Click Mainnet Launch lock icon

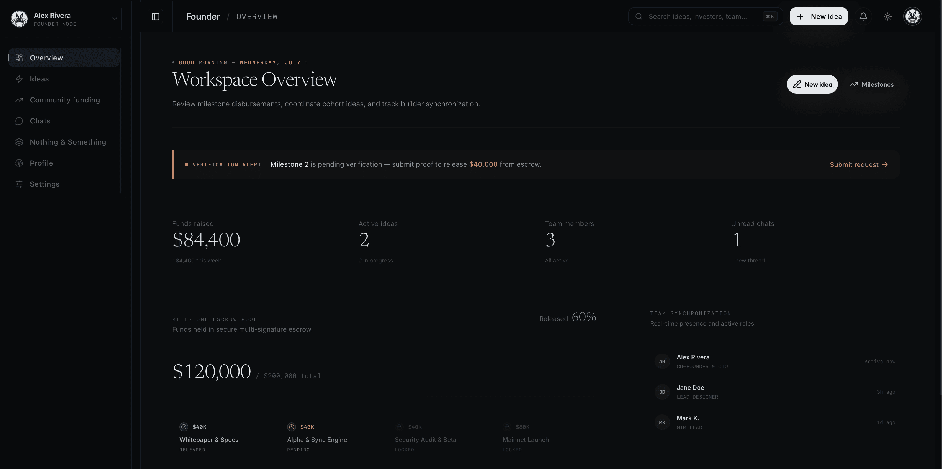pyautogui.click(x=507, y=427)
